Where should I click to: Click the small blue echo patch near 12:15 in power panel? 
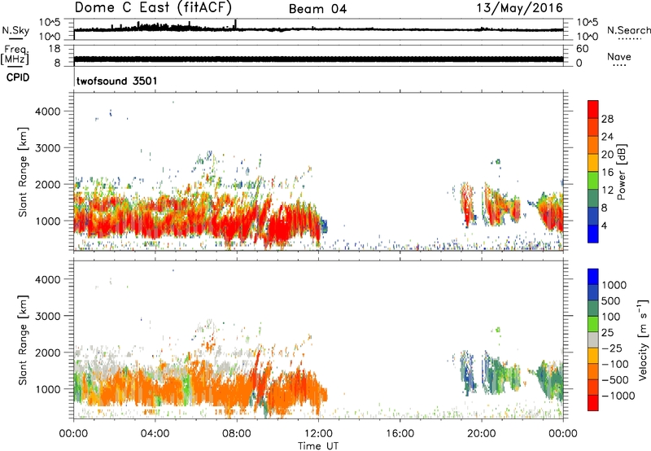click(325, 226)
